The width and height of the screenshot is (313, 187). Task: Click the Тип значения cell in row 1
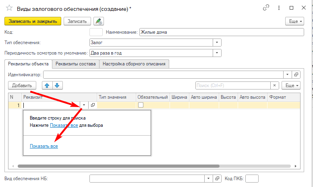click(x=116, y=105)
